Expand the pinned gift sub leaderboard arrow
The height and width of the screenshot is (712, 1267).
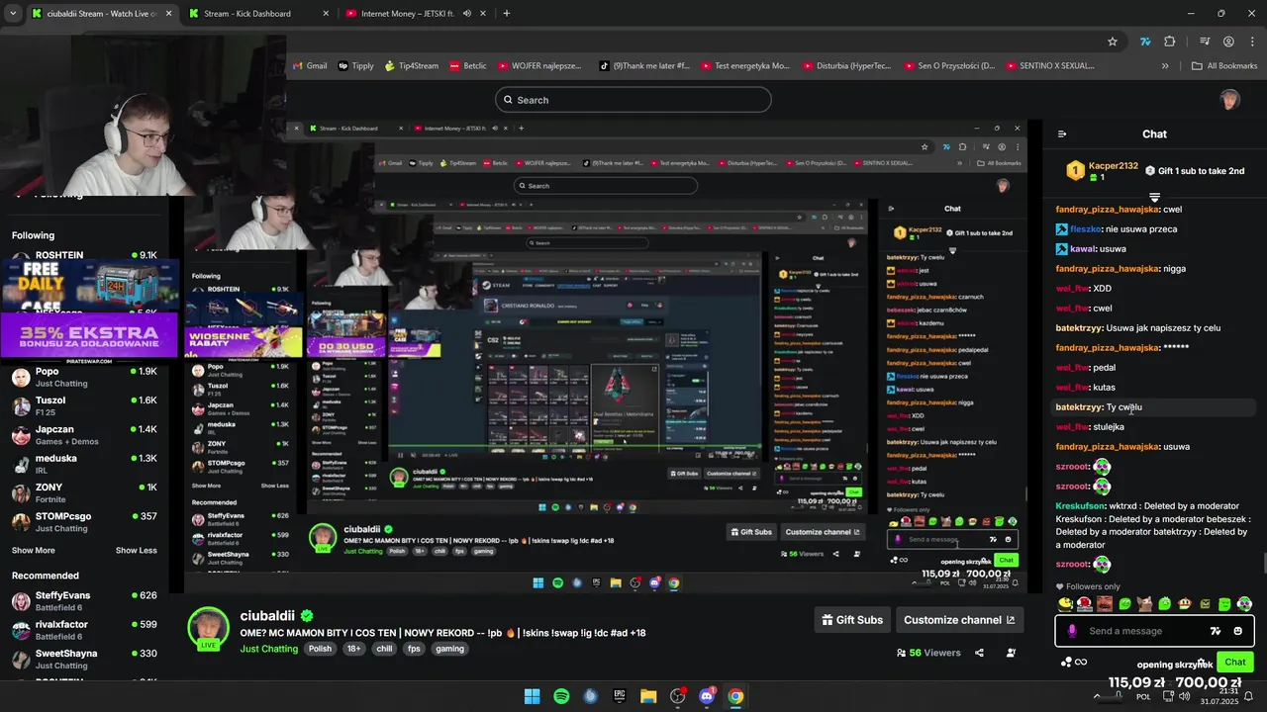[x=1154, y=197]
